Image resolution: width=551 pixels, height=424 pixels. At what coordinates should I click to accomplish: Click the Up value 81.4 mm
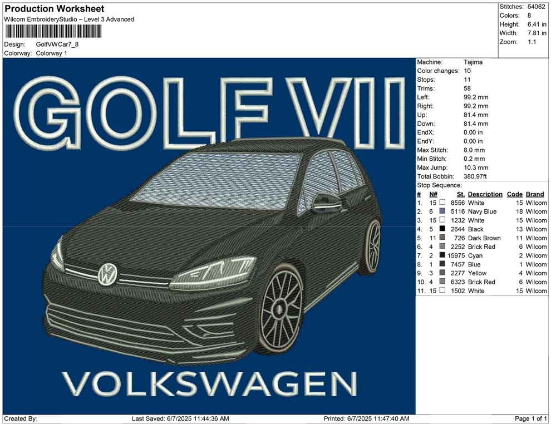point(476,115)
